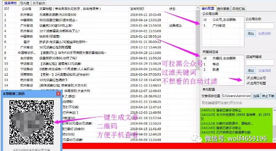Click 添加 button below 公众号名称 field

251,34
